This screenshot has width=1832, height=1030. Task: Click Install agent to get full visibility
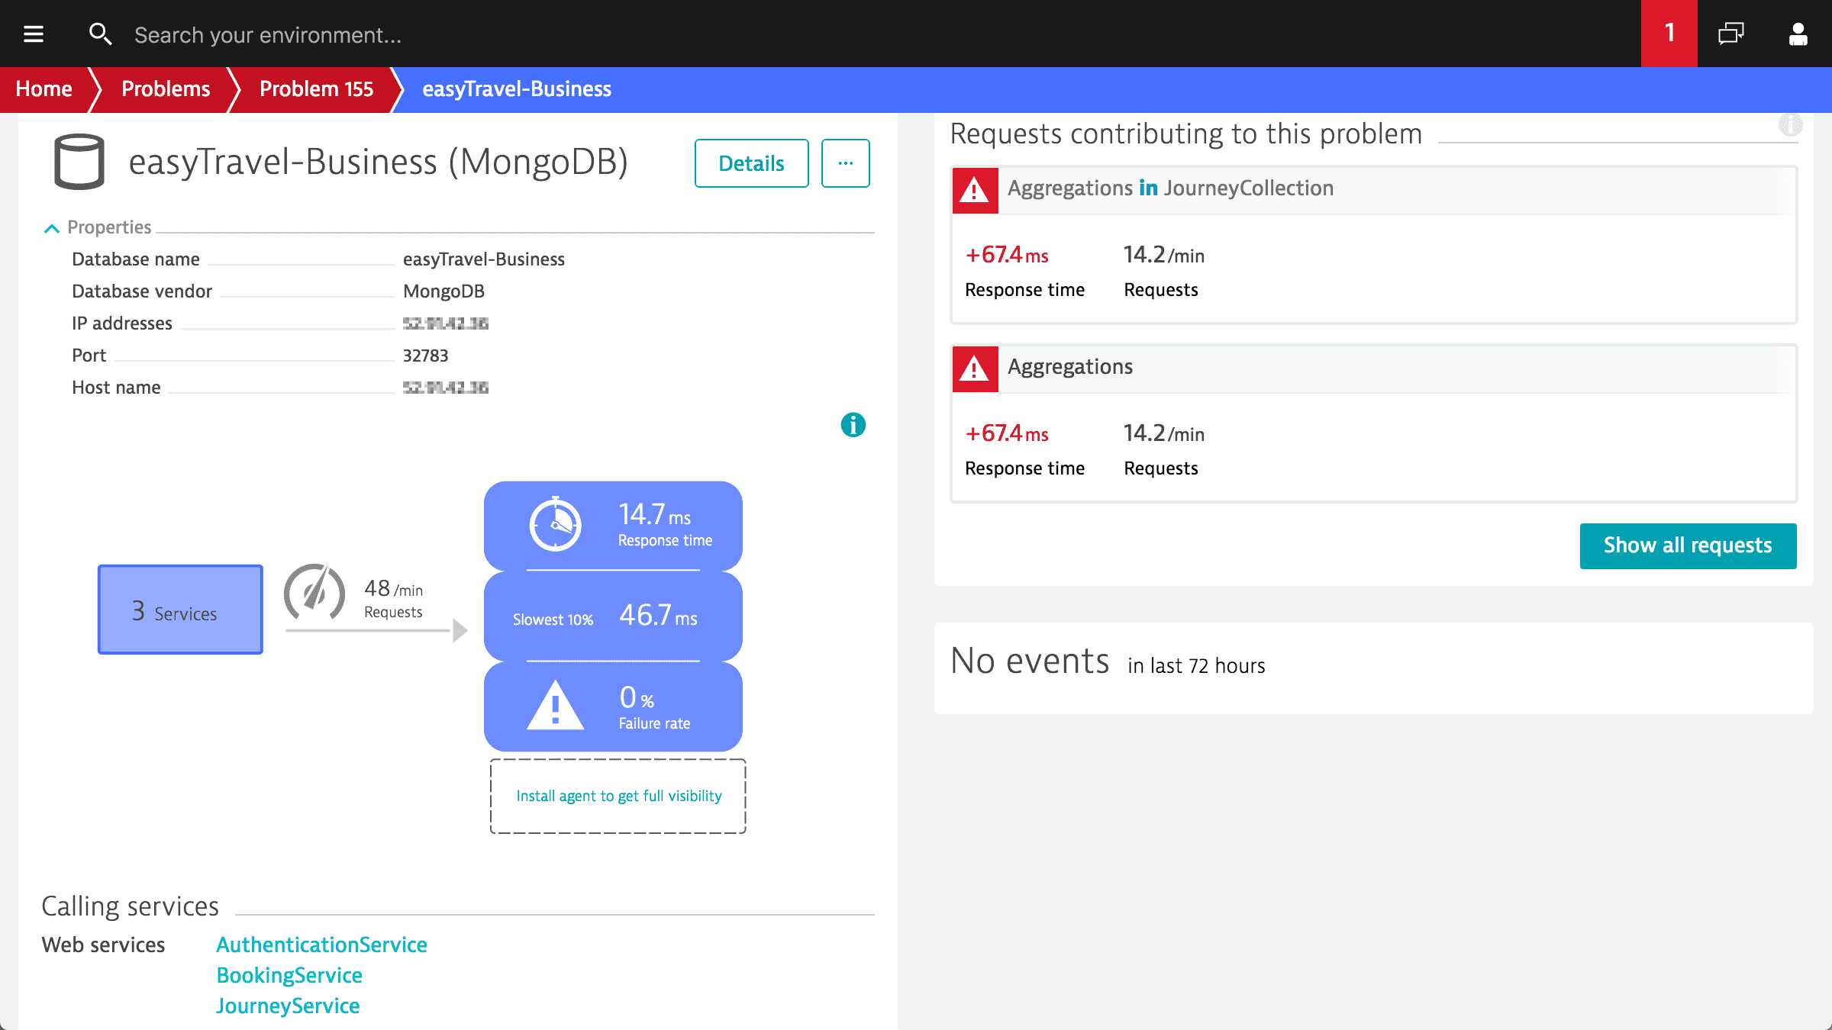tap(618, 796)
